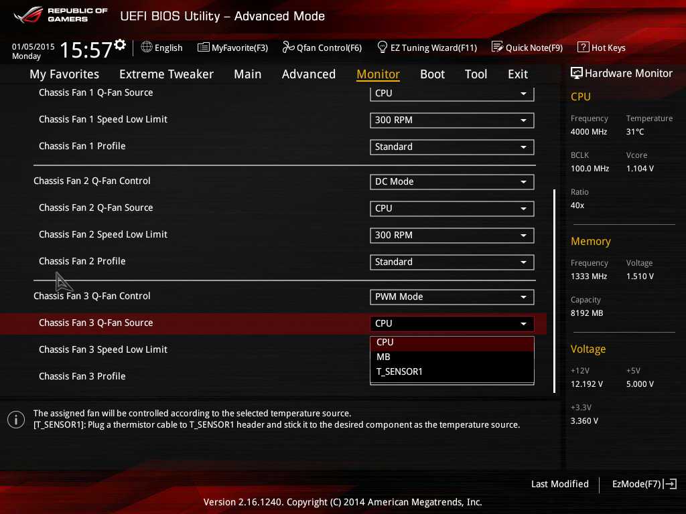Switch to the Boot tab
Viewport: 686px width, 514px height.
click(x=432, y=74)
